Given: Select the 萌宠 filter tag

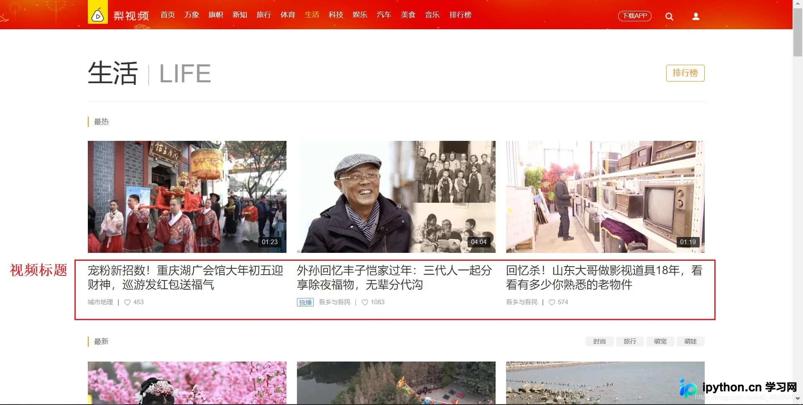Looking at the screenshot, I should [660, 341].
